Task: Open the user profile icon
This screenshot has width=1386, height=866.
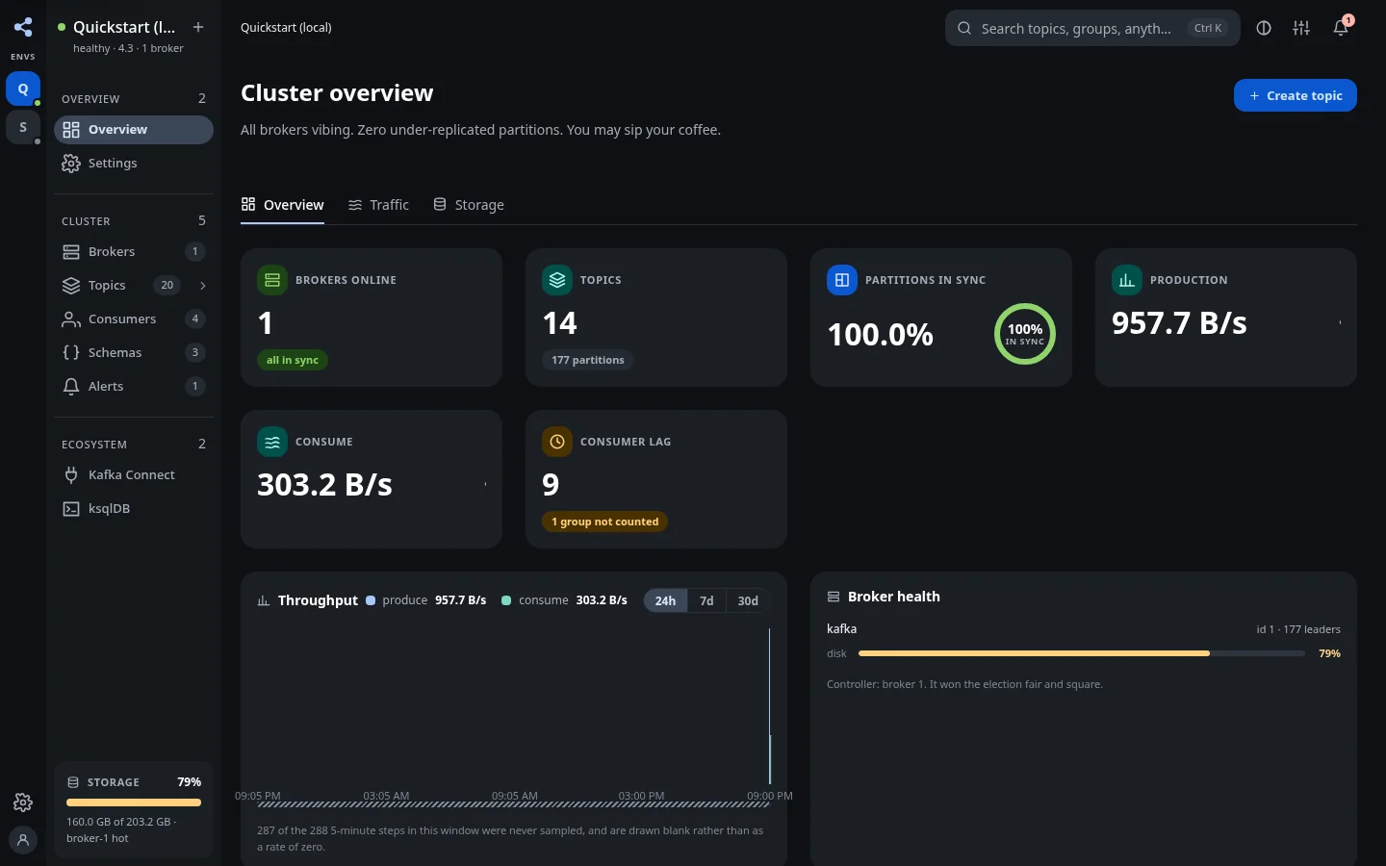Action: click(23, 840)
